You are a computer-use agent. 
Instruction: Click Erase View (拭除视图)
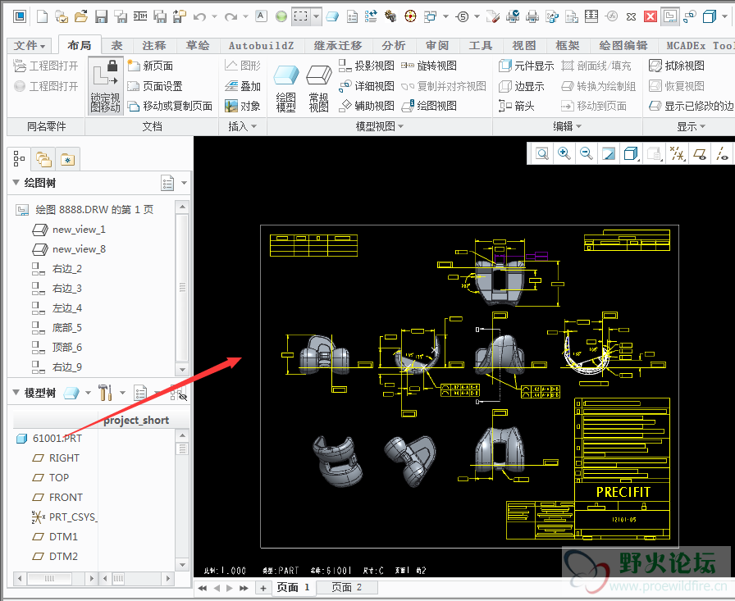[x=677, y=66]
